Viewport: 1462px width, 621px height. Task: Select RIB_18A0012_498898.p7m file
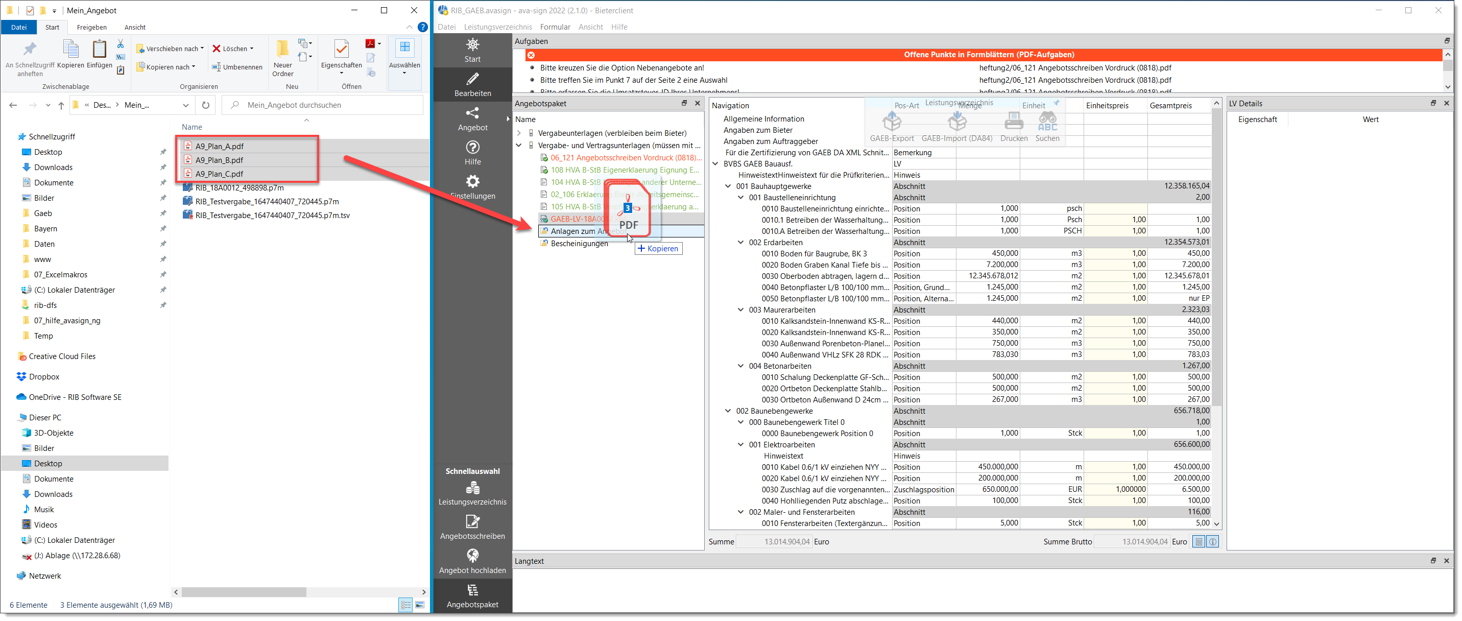239,188
